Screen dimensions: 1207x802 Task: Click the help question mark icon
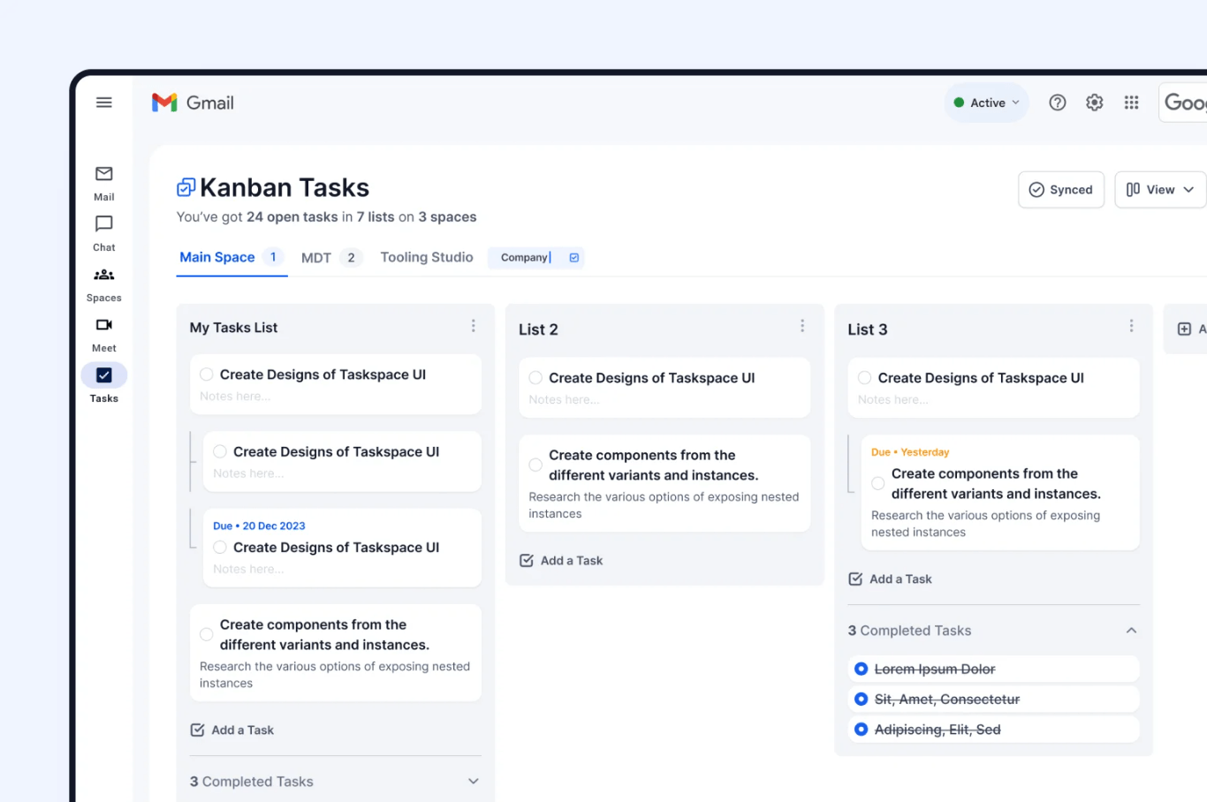tap(1058, 102)
